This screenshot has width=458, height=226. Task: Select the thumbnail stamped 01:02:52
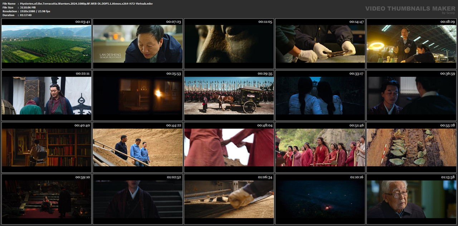pyautogui.click(x=138, y=199)
